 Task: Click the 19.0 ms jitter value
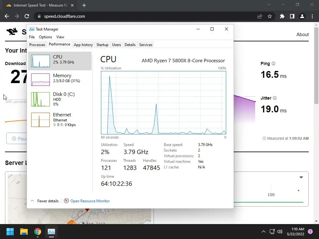pos(274,109)
